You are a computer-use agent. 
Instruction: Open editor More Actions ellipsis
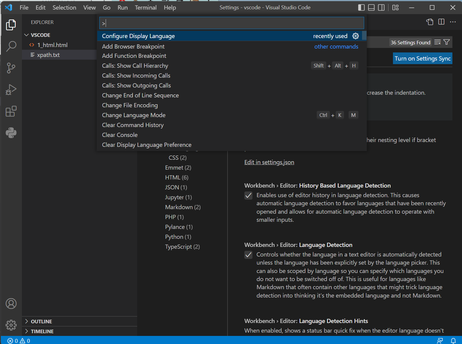453,22
